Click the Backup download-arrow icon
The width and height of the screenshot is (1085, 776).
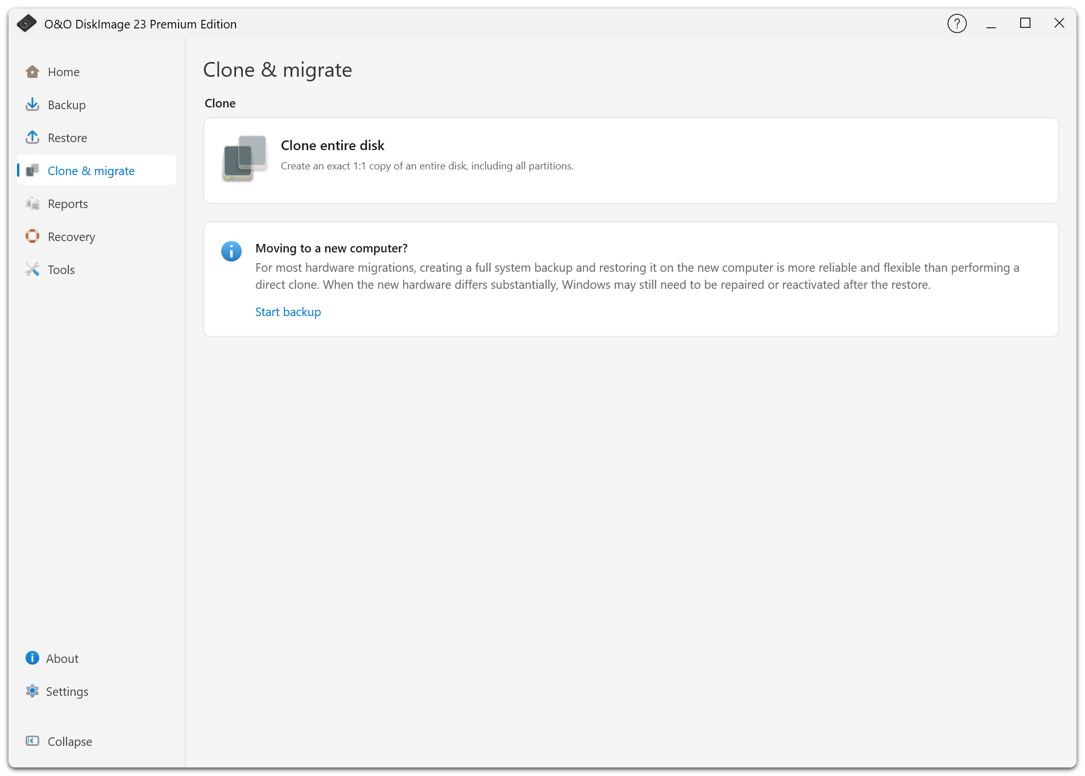pos(32,105)
